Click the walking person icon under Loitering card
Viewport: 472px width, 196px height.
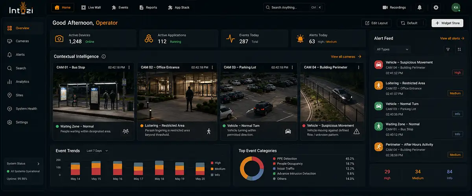[x=209, y=131]
